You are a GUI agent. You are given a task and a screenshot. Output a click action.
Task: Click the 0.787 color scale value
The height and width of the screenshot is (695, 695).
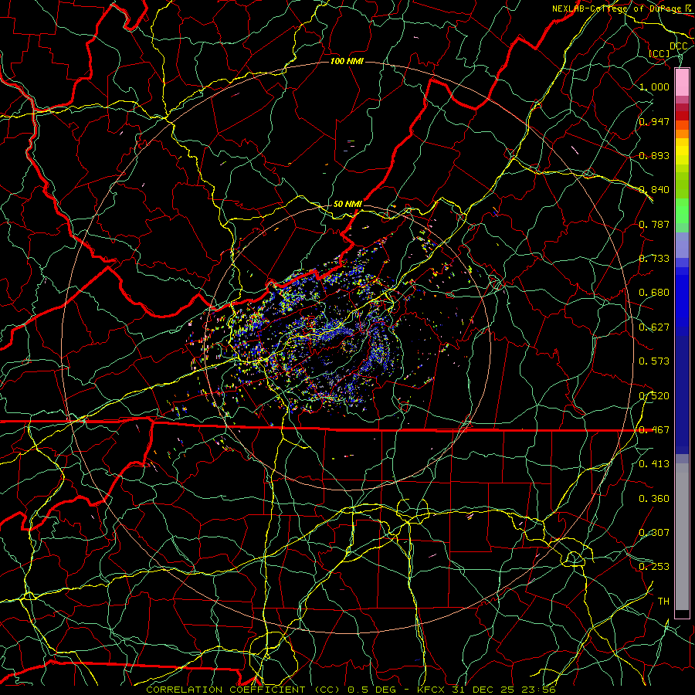654,224
